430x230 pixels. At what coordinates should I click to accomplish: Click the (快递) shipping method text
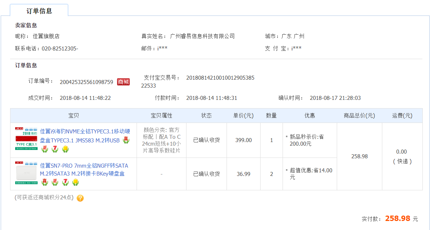click(402, 162)
